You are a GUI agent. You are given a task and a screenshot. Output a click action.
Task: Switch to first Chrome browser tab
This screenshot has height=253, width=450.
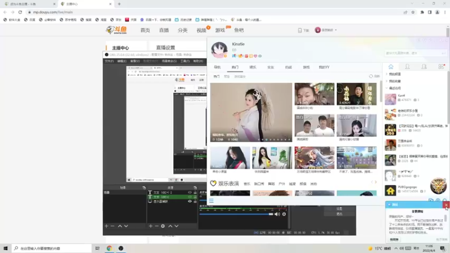click(x=29, y=4)
